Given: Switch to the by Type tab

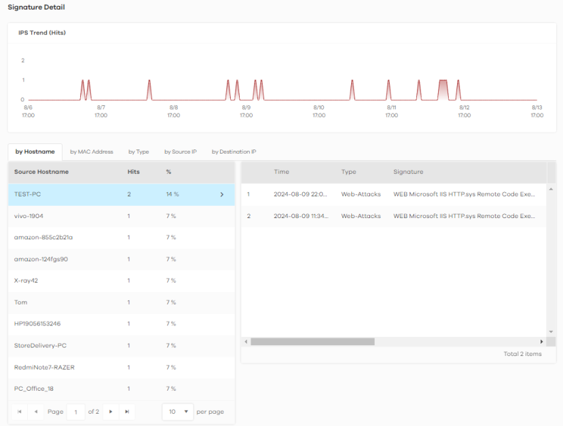Looking at the screenshot, I should click(139, 152).
